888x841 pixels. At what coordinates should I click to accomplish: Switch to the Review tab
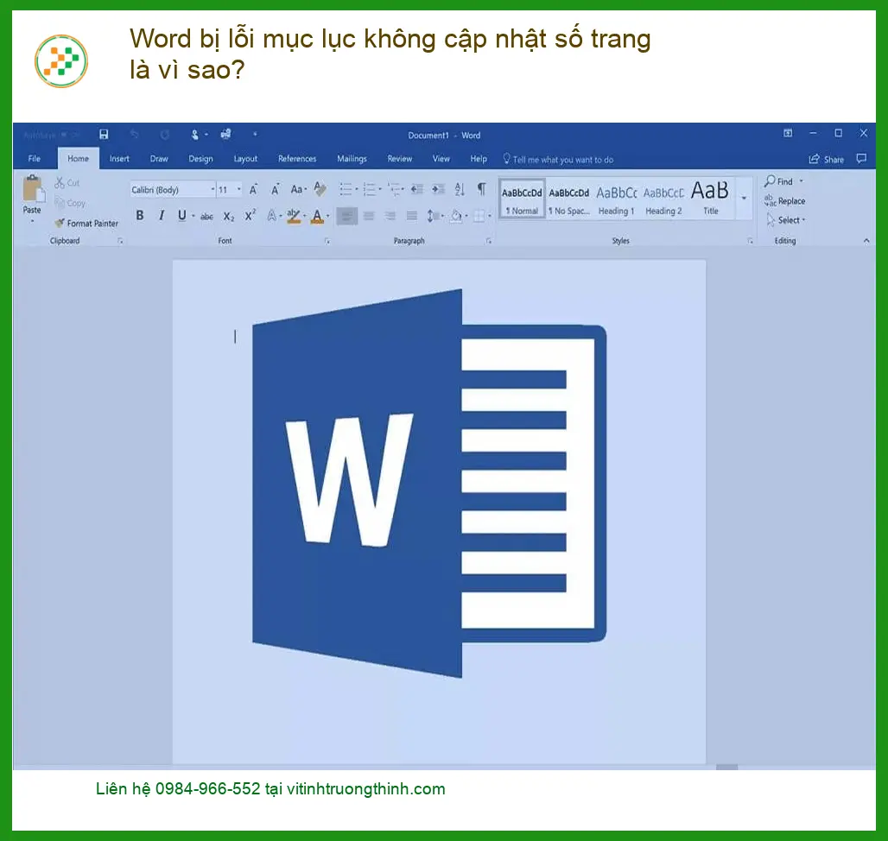point(399,159)
